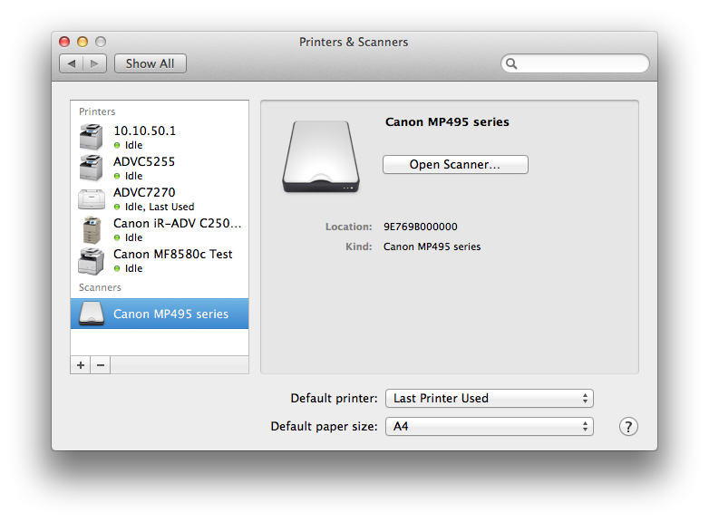Select the ADVC5255 printer name

144,161
